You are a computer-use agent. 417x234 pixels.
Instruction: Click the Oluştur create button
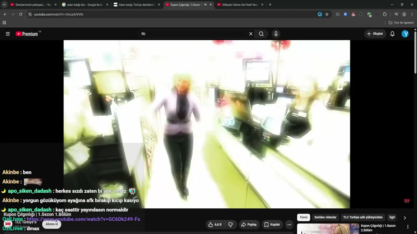(x=375, y=34)
